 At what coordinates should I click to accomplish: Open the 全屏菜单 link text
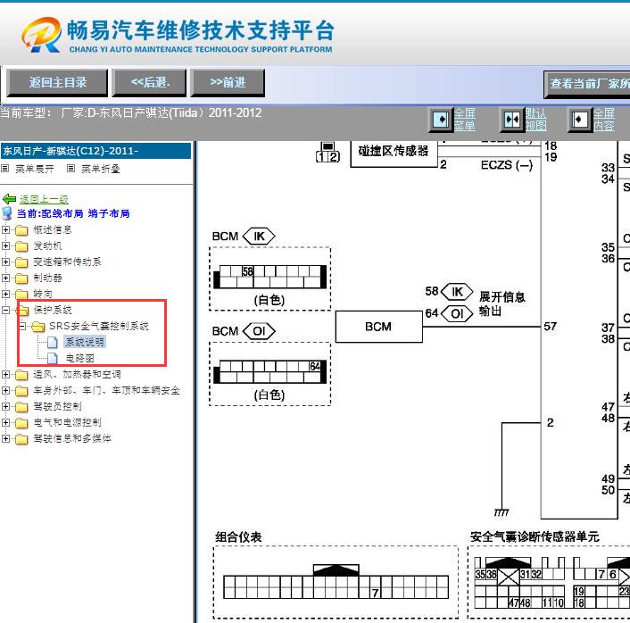[x=464, y=120]
